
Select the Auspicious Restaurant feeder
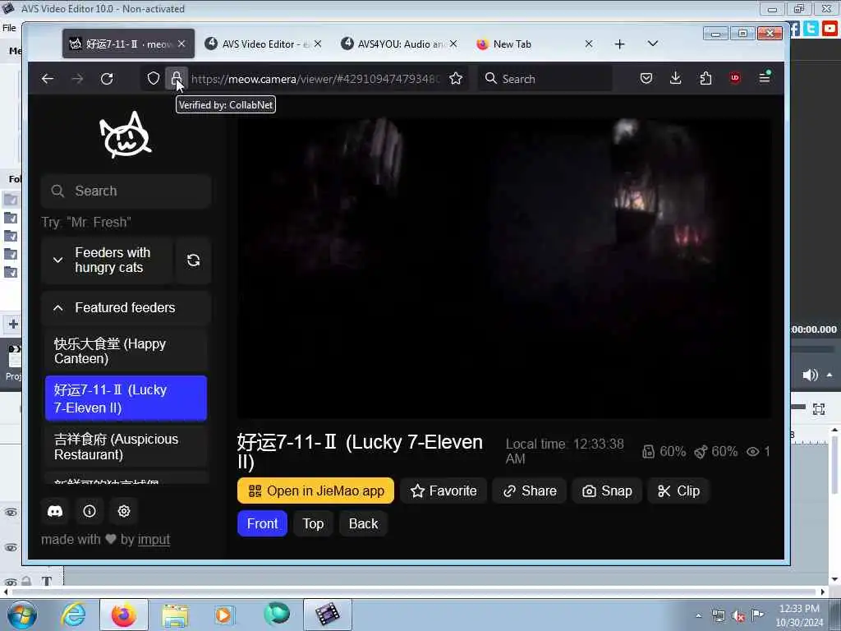[126, 446]
